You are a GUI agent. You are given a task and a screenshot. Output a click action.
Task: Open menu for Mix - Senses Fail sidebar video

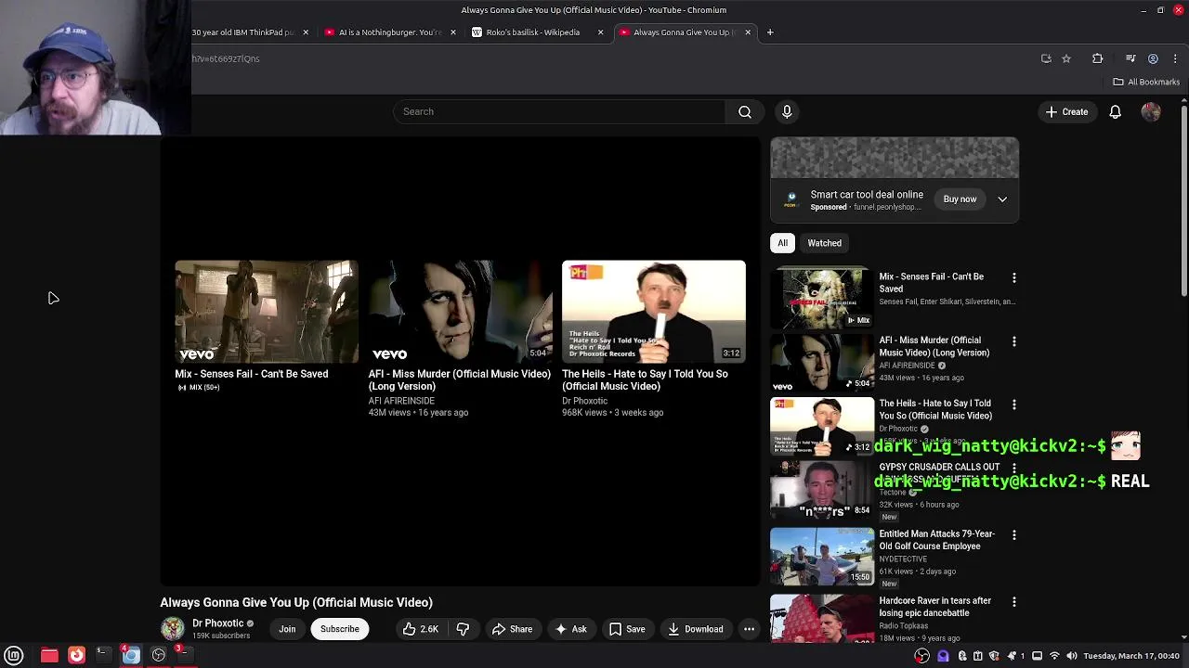coord(1013,277)
